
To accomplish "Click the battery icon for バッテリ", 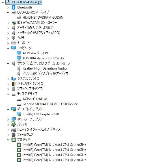I will (x=14, y=124).
